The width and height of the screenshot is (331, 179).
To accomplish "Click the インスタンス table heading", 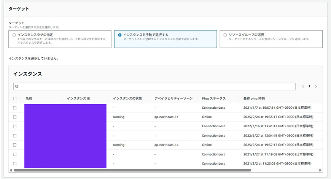I will tap(27, 74).
